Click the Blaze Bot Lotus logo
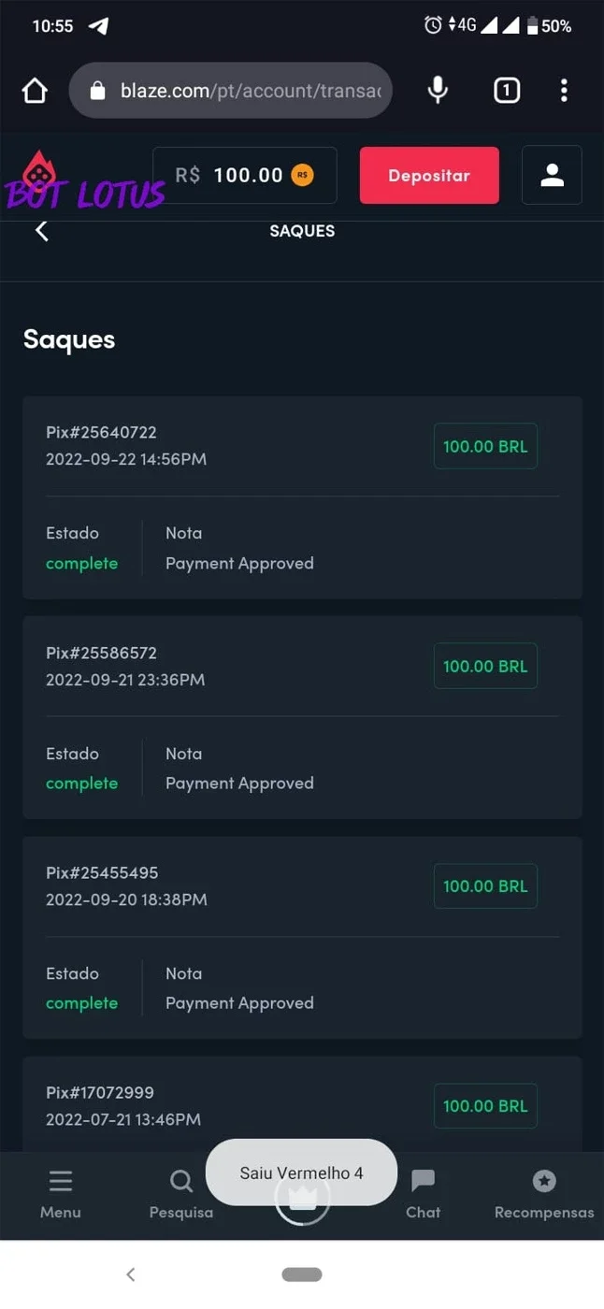Image resolution: width=604 pixels, height=1309 pixels. pyautogui.click(x=84, y=180)
